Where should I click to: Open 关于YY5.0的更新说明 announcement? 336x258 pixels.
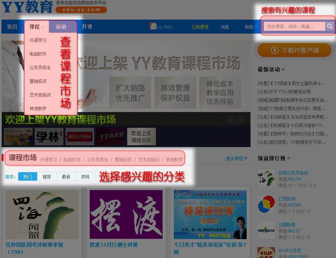284,92
